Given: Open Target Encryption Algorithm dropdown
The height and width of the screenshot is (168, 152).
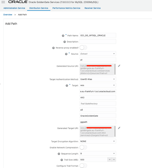Looking at the screenshot, I should coord(98,141).
